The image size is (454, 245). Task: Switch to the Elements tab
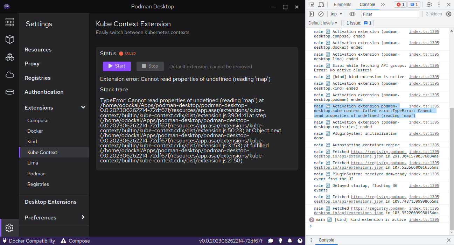[342, 5]
